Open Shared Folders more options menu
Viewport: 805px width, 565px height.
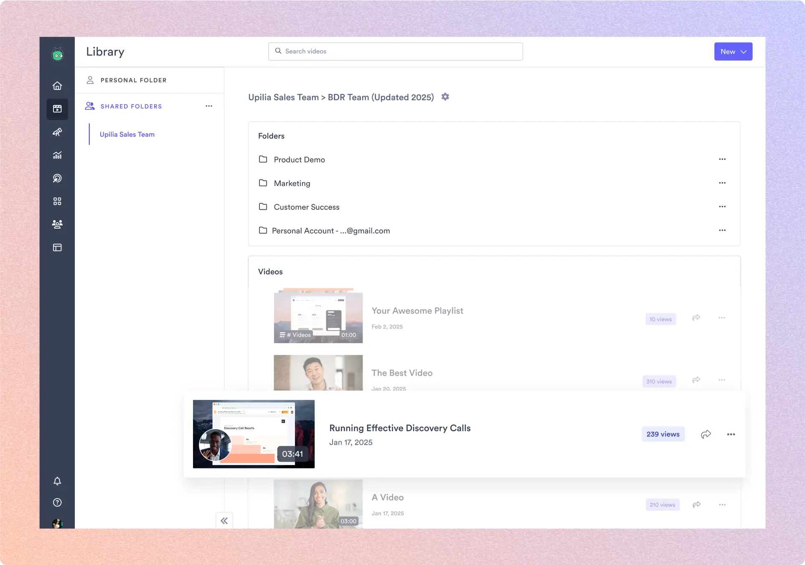point(209,106)
